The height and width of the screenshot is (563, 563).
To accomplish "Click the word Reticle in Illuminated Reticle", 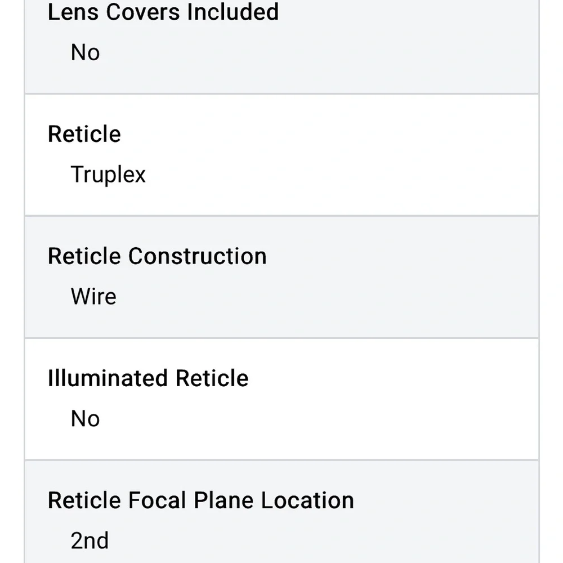I will tap(212, 378).
